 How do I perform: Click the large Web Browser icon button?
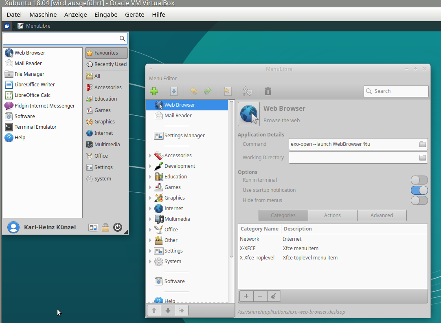pos(249,114)
